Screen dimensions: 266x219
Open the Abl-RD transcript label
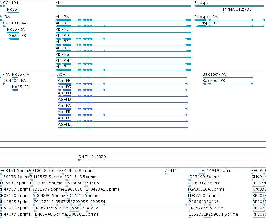tap(62, 36)
